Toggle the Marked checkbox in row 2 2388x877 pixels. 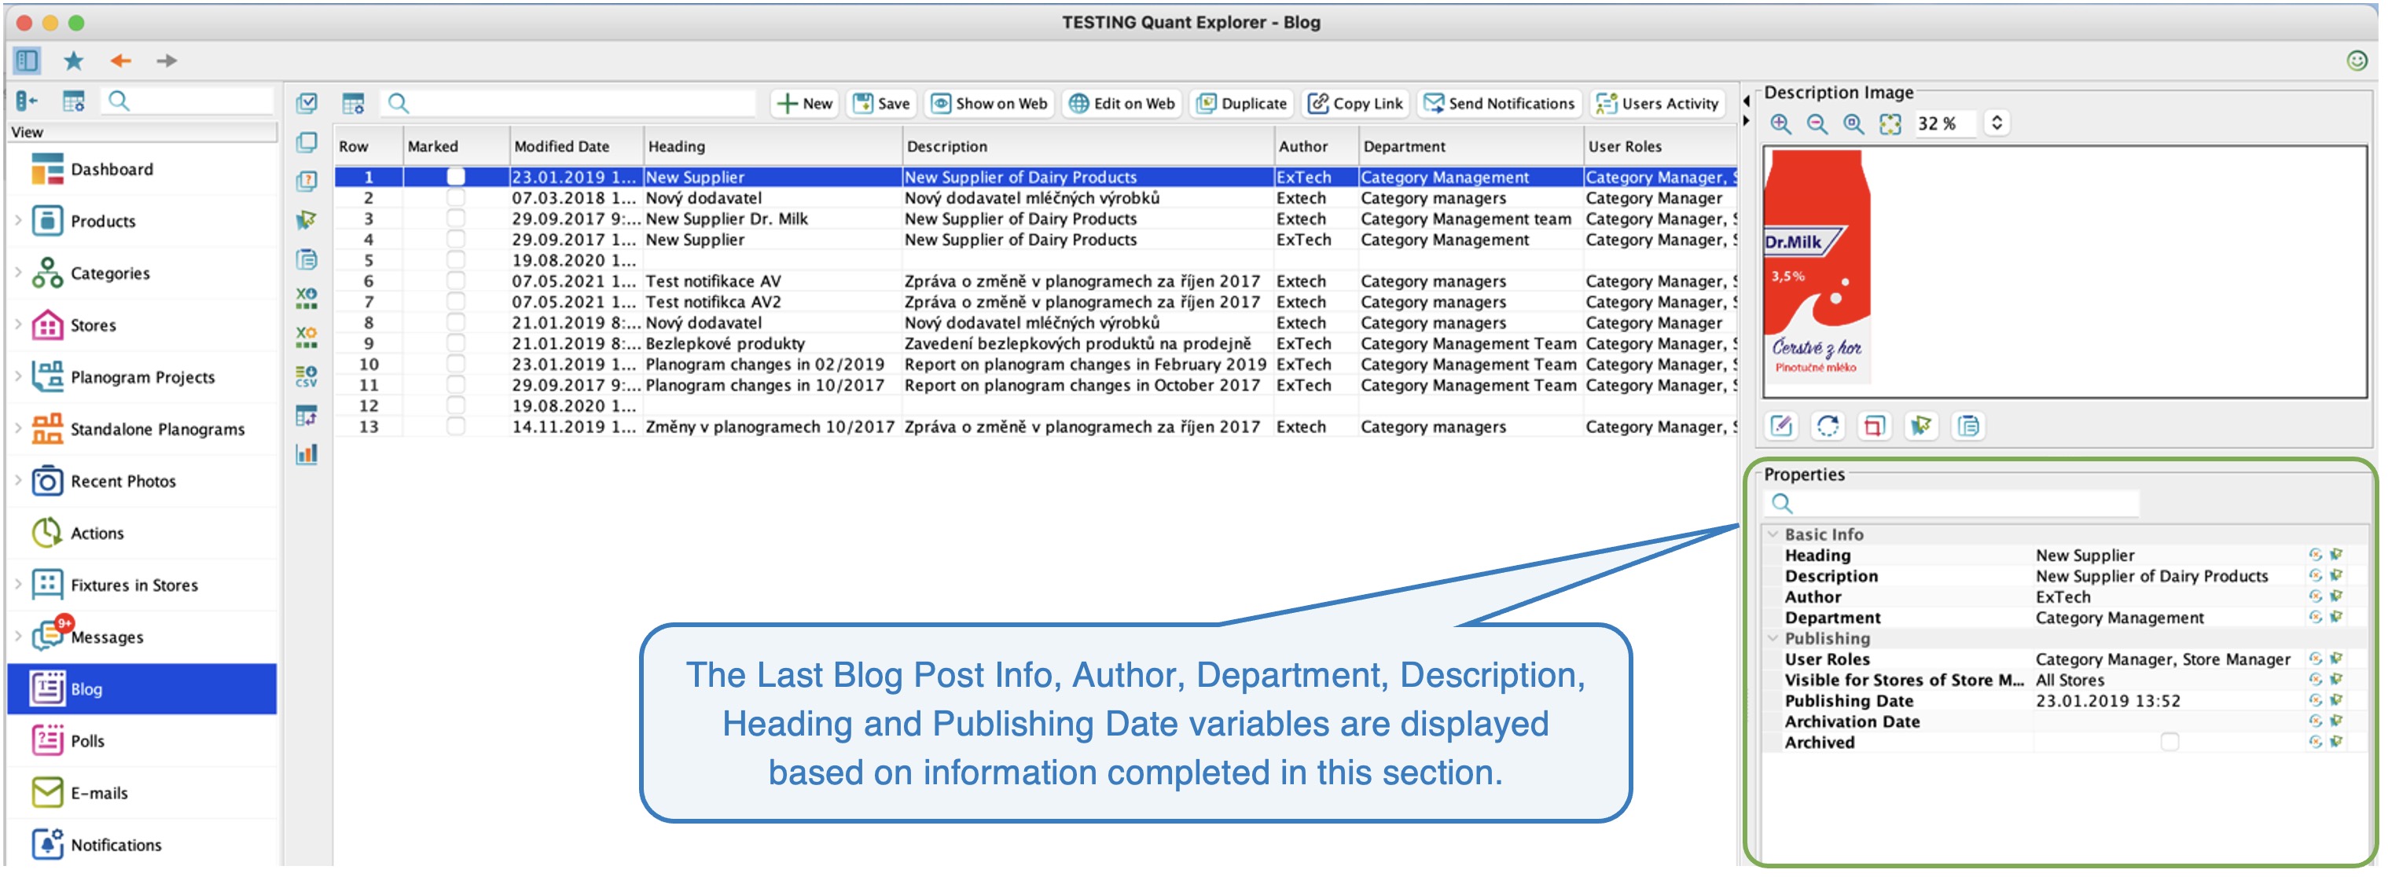(455, 198)
